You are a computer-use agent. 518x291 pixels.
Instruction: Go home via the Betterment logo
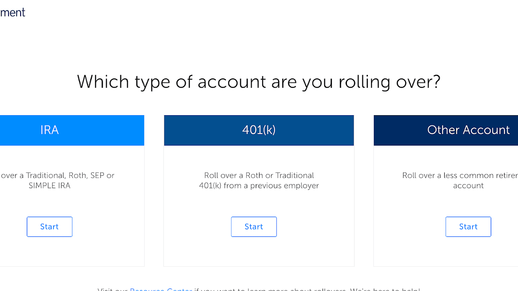[13, 13]
